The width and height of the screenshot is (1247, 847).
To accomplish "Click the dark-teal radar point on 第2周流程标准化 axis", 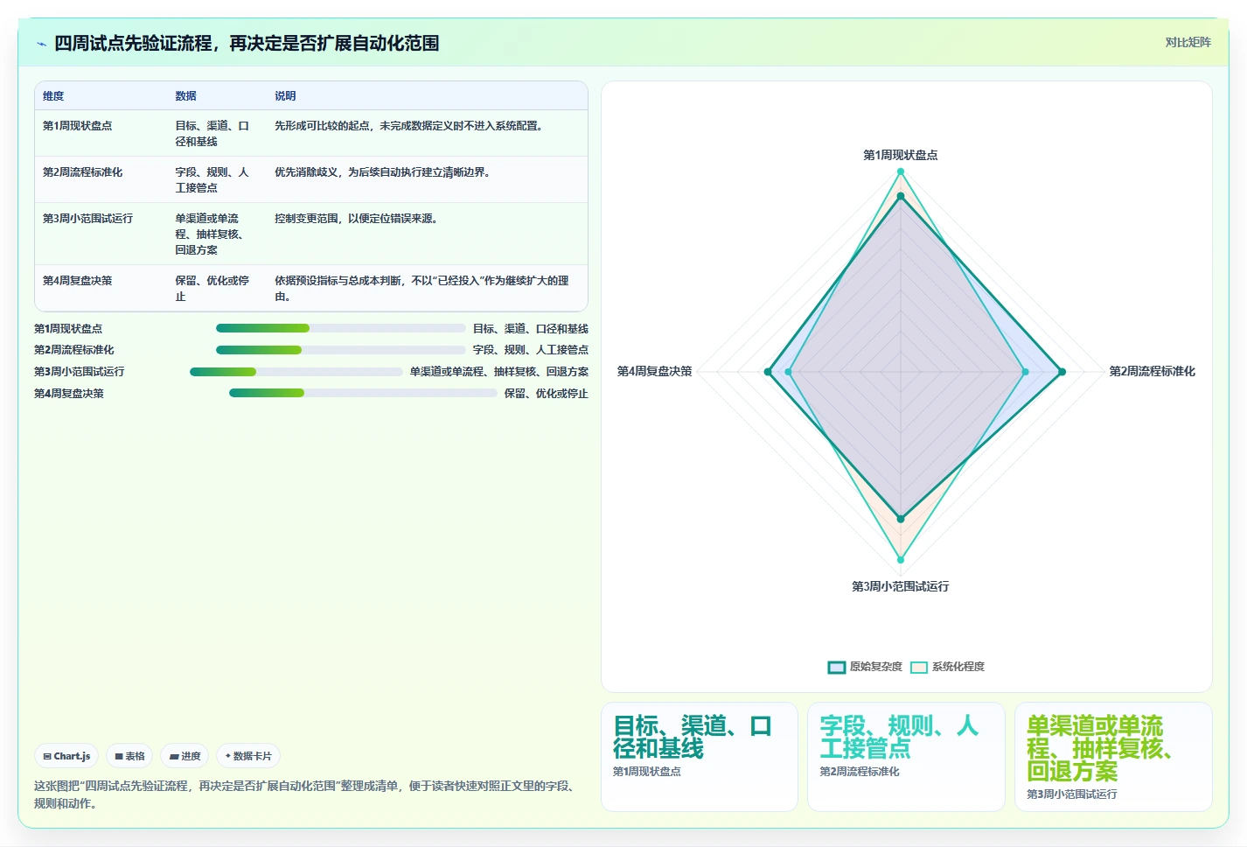I will point(1062,372).
